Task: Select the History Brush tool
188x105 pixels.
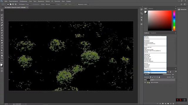Action: click(2, 33)
